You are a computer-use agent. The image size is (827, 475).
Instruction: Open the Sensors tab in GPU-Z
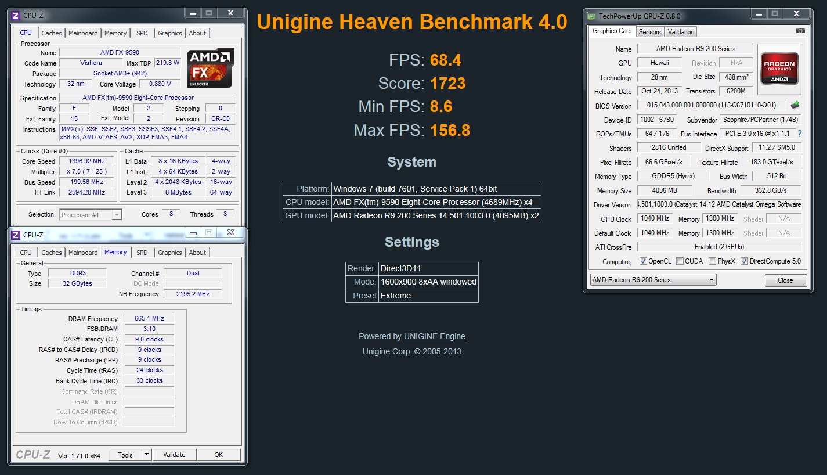coord(650,32)
